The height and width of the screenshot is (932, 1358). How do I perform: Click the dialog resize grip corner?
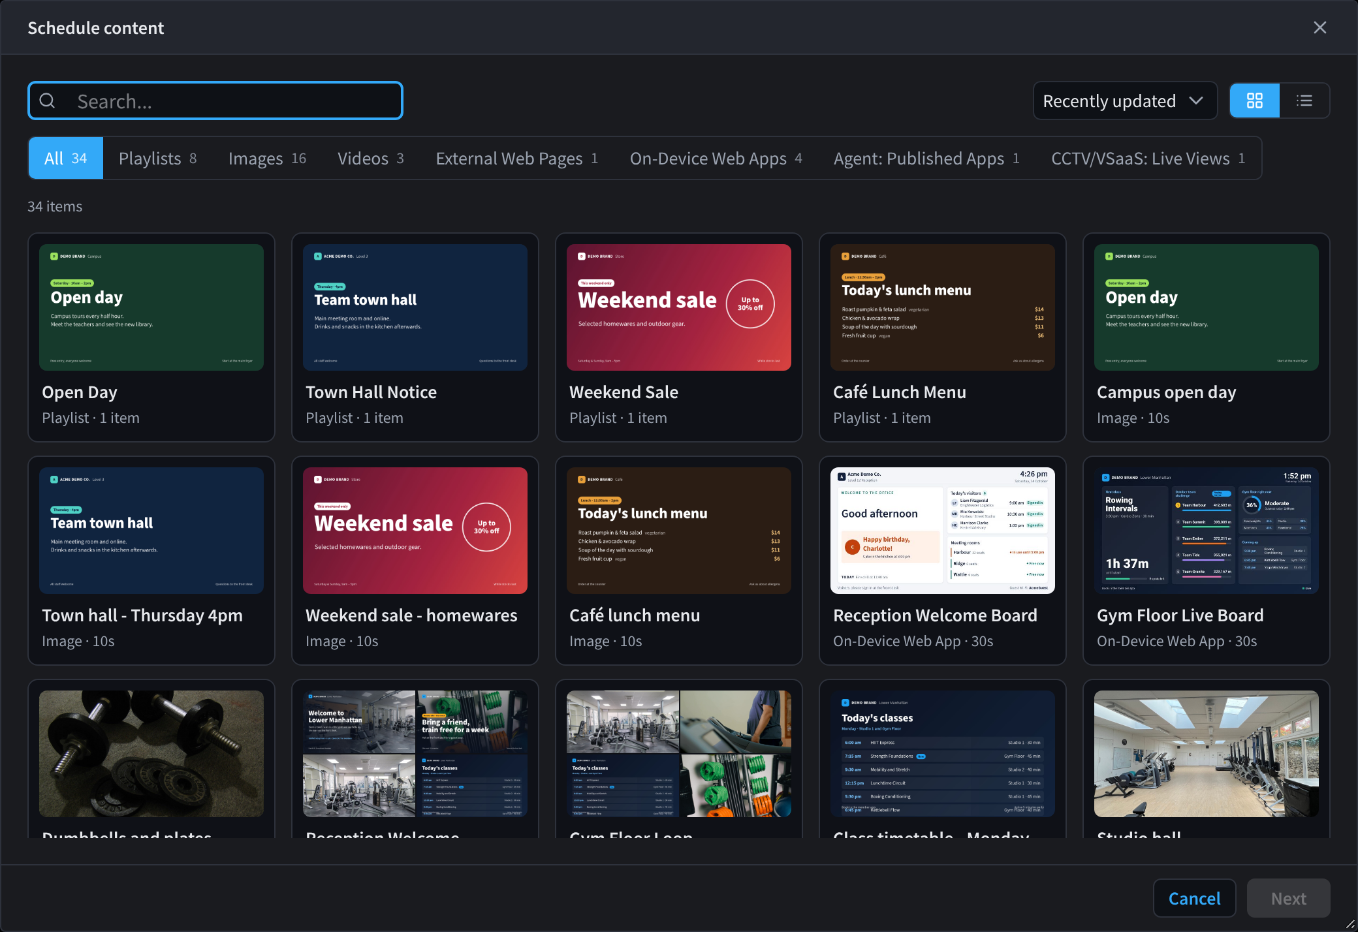(x=1350, y=924)
